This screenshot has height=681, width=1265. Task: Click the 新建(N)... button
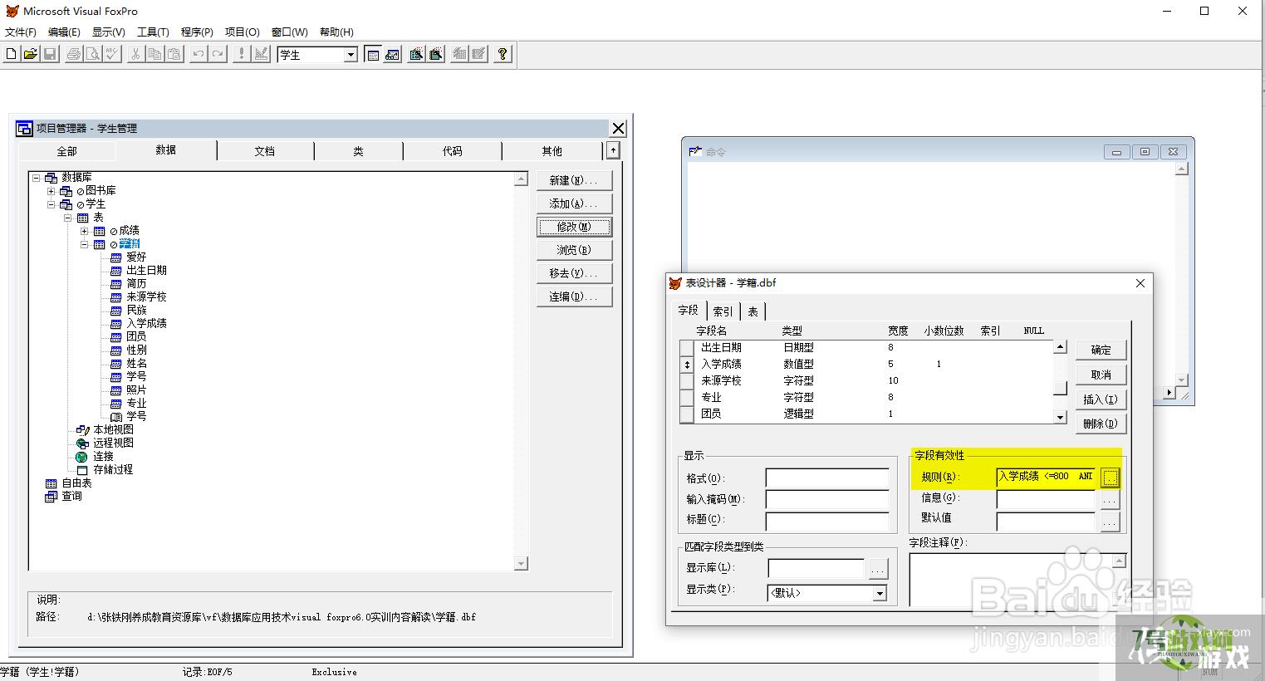coord(574,180)
